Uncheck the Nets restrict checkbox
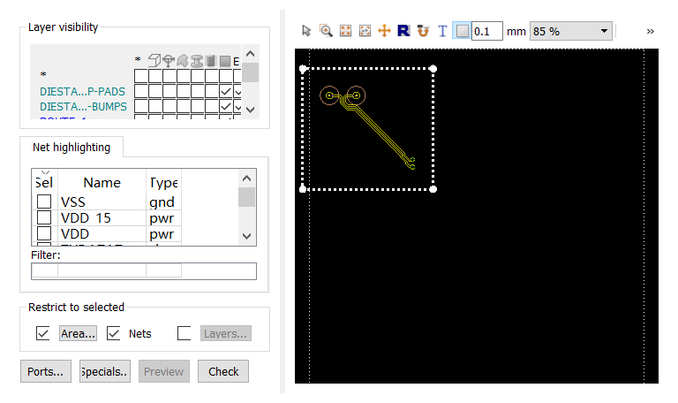Image resolution: width=678 pixels, height=403 pixels. click(x=113, y=333)
